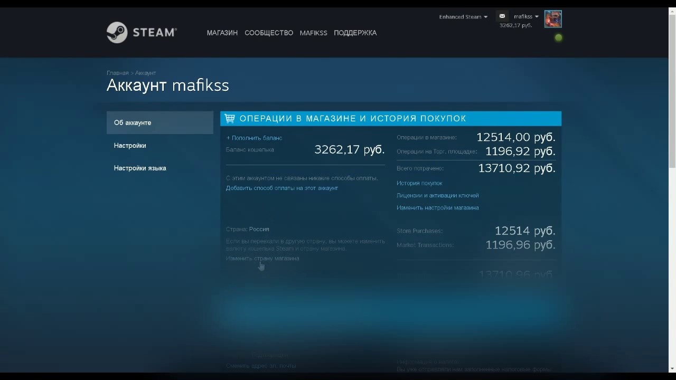This screenshot has height=380, width=676.
Task: Click Изменить настройки магазина link
Action: tap(438, 207)
